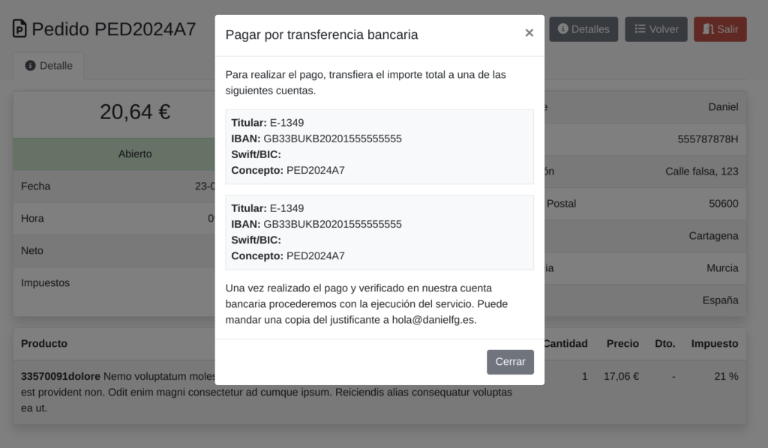Click the info icon in the Detalles button
Viewport: 768px width, 448px height.
pos(562,29)
